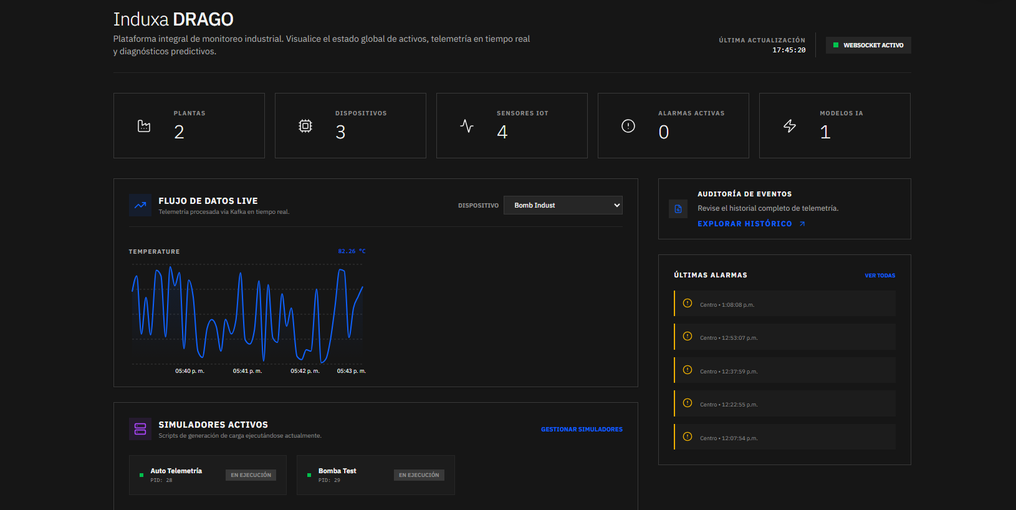Image resolution: width=1016 pixels, height=510 pixels.
Task: Select the alarm from Centro at 1:08:08 p.m.
Action: click(x=785, y=304)
